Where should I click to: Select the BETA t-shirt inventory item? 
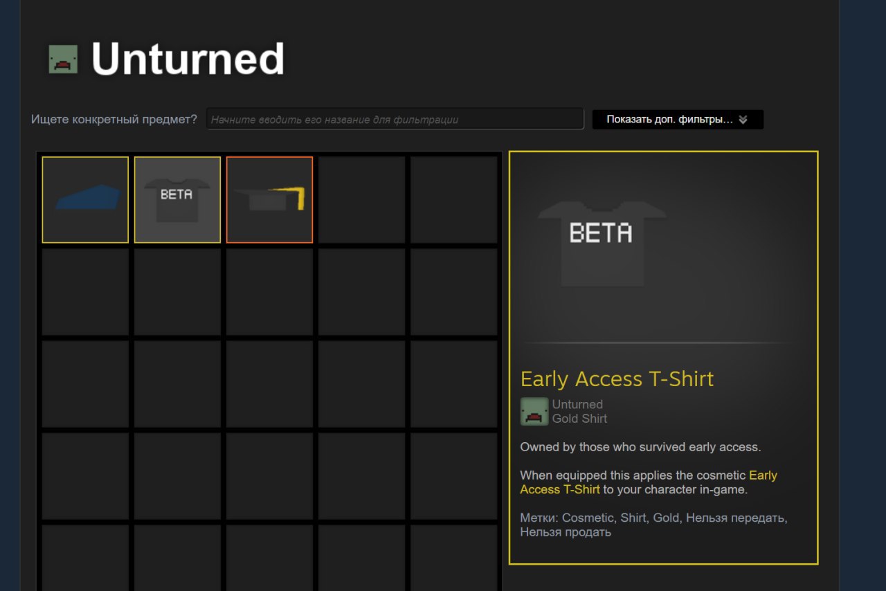[177, 199]
